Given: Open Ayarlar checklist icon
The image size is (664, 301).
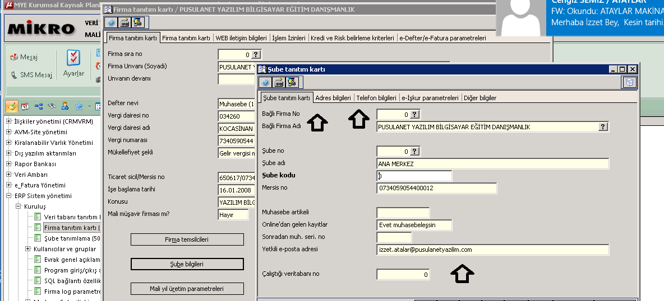Looking at the screenshot, I should click(73, 63).
